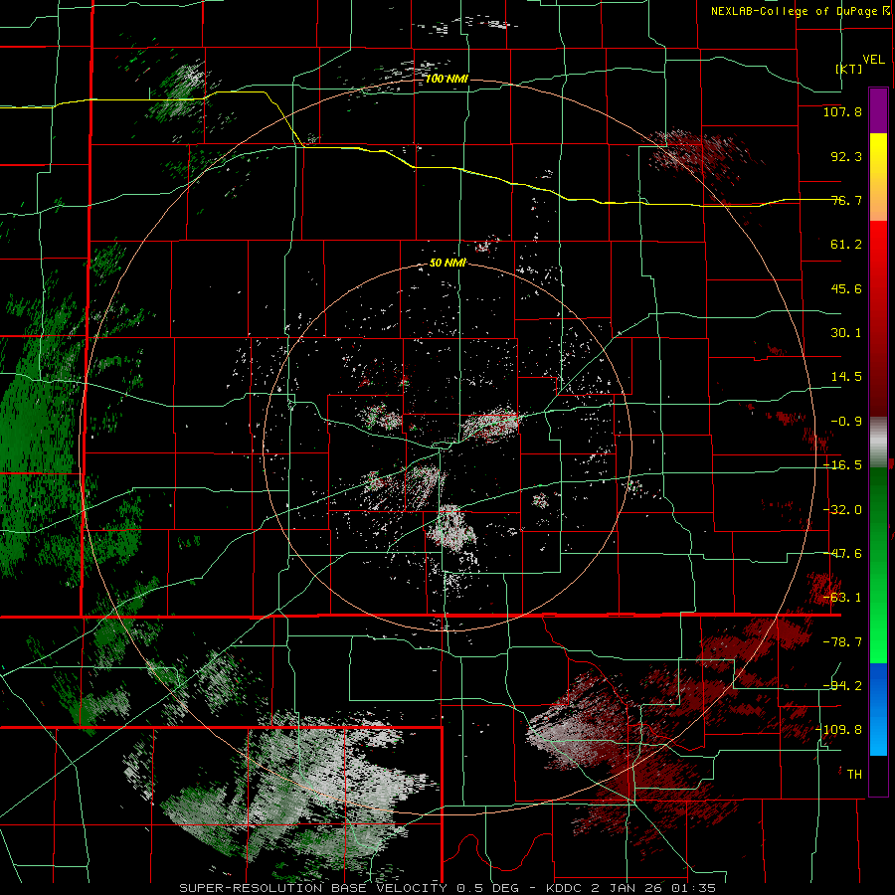Select the 14.5 velocity scale value
This screenshot has width=895, height=895.
[x=846, y=377]
